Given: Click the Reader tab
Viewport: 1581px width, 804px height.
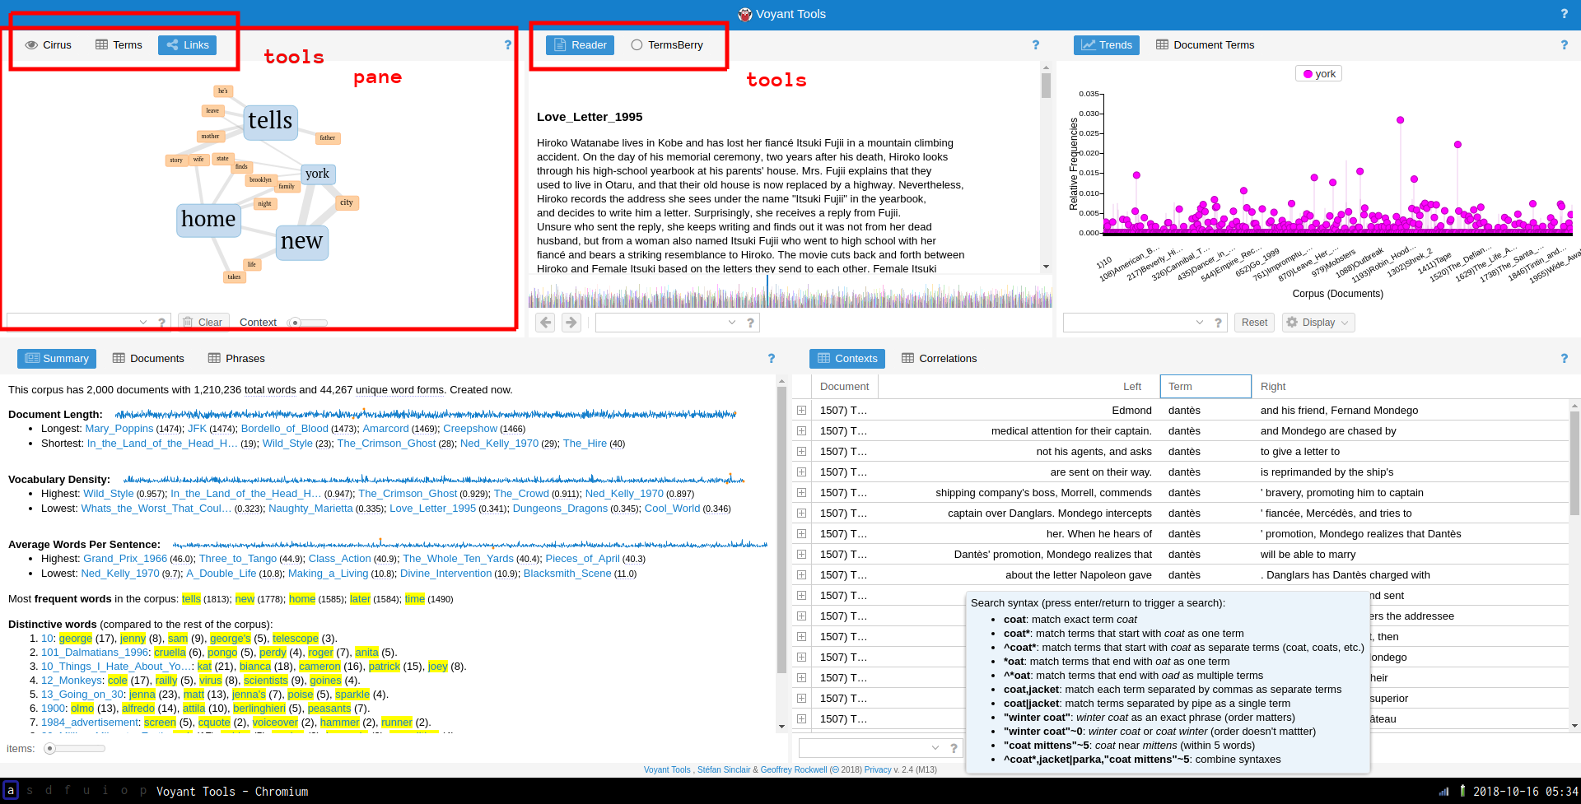Looking at the screenshot, I should click(x=580, y=45).
